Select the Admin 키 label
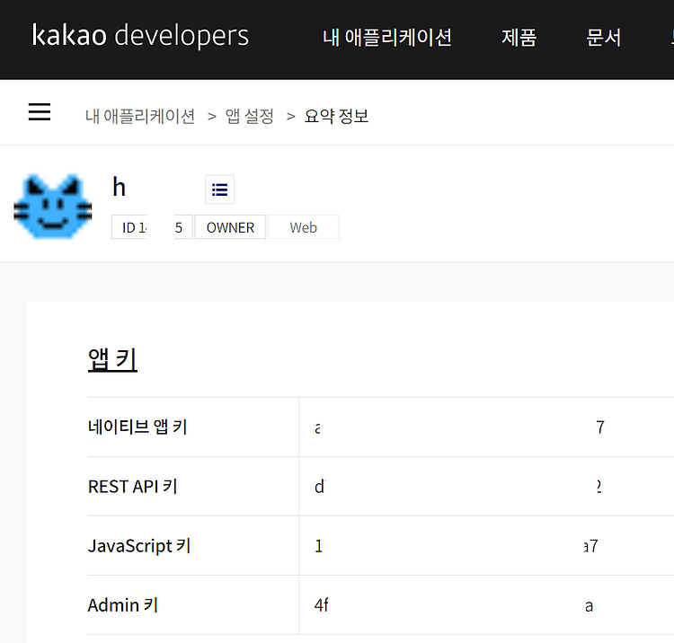This screenshot has height=643, width=674. pyautogui.click(x=123, y=604)
